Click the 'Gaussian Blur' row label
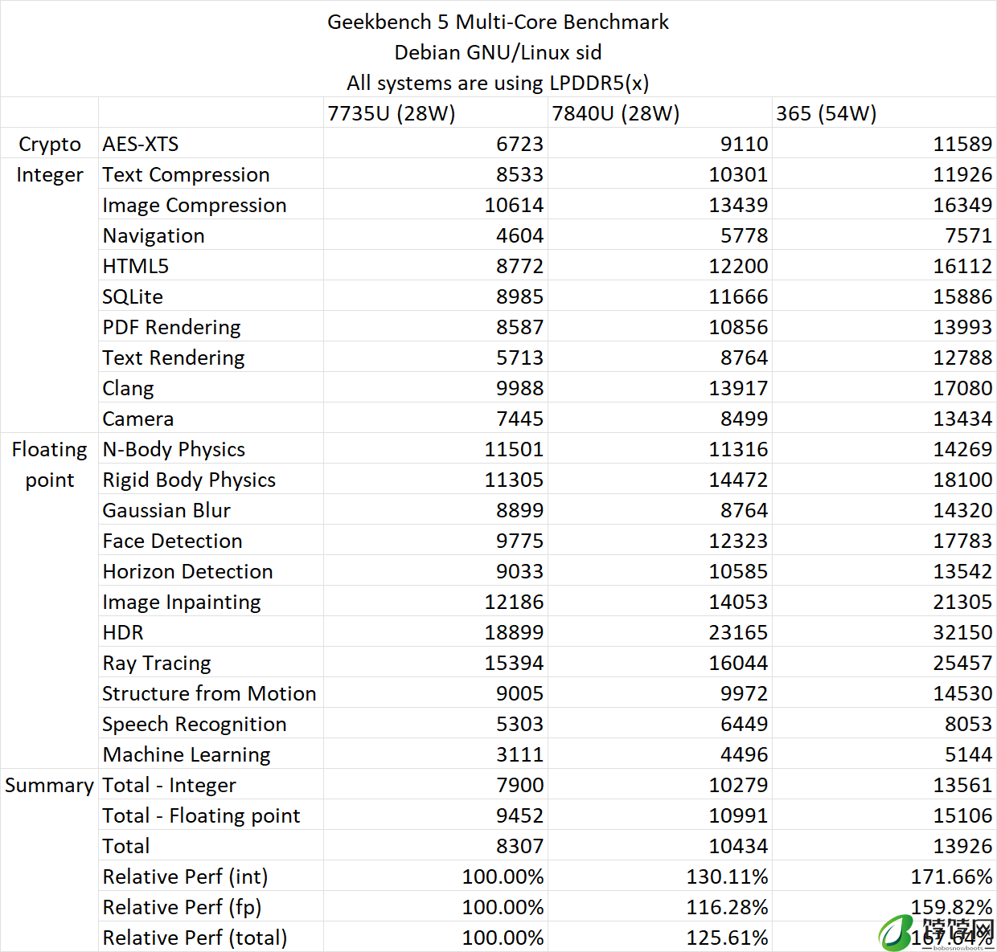The width and height of the screenshot is (997, 952). 166,510
